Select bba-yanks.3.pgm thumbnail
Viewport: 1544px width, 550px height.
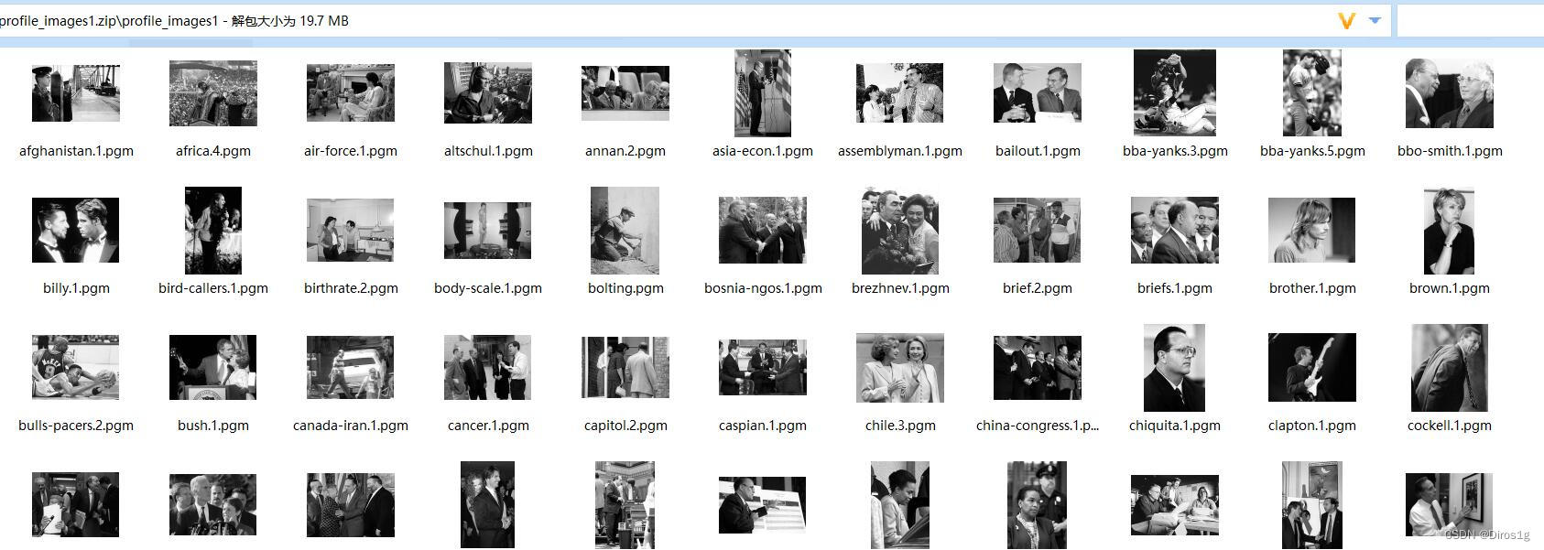[1175, 93]
